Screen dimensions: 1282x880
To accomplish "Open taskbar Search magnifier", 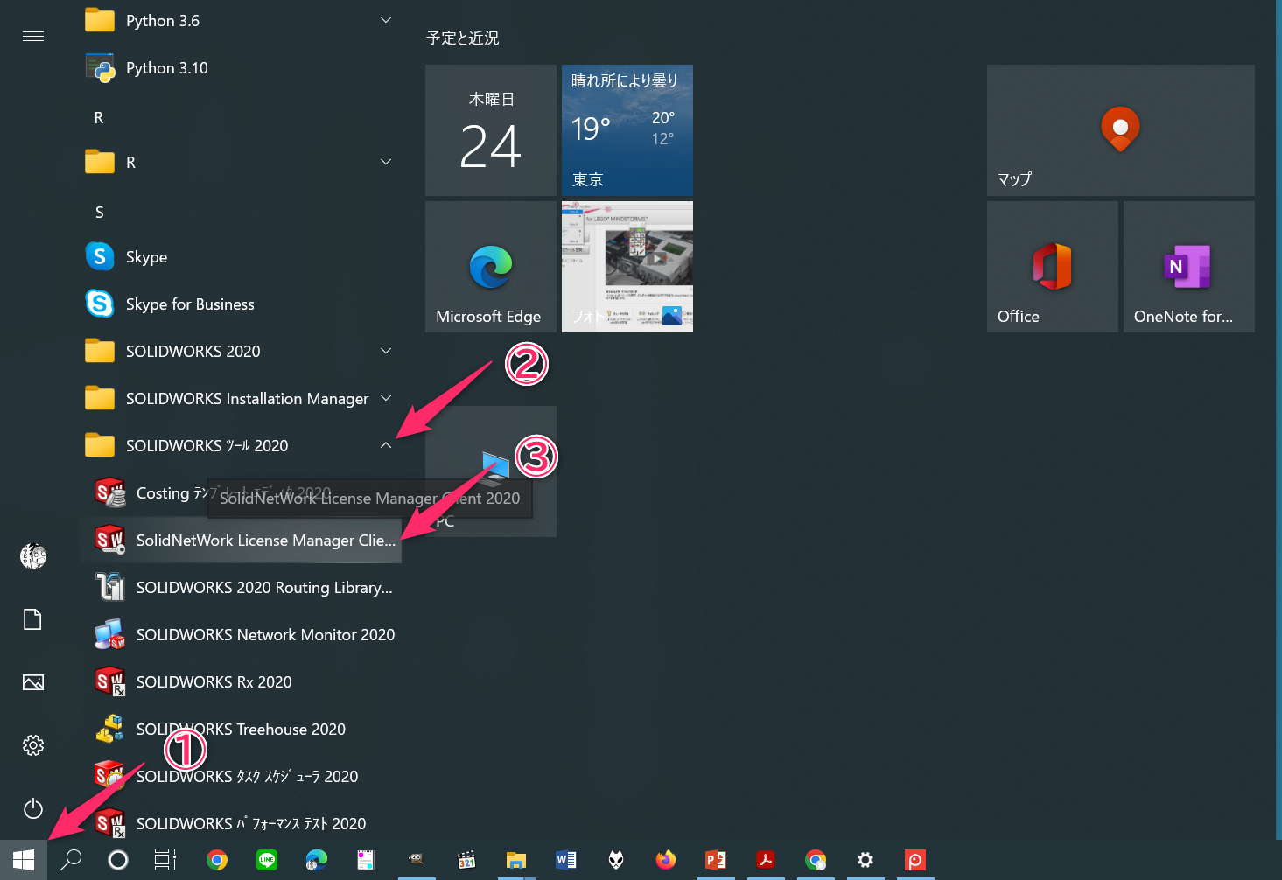I will (x=71, y=860).
